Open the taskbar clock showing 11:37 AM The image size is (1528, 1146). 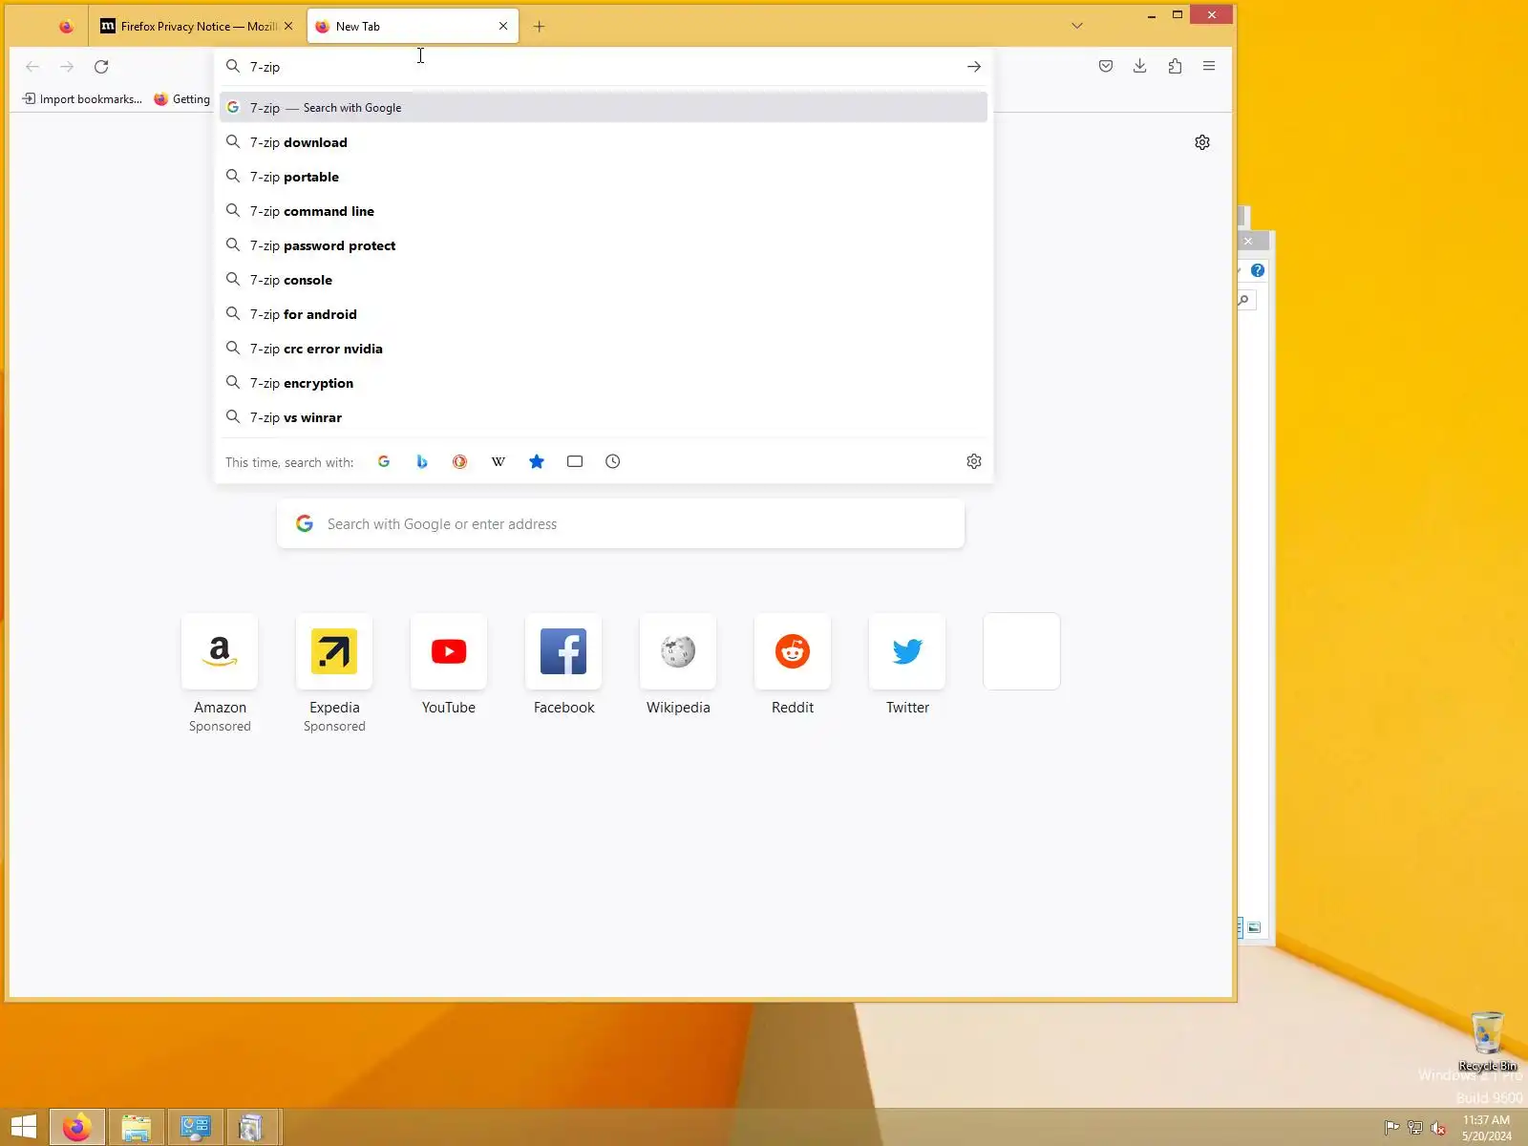[1487, 1128]
